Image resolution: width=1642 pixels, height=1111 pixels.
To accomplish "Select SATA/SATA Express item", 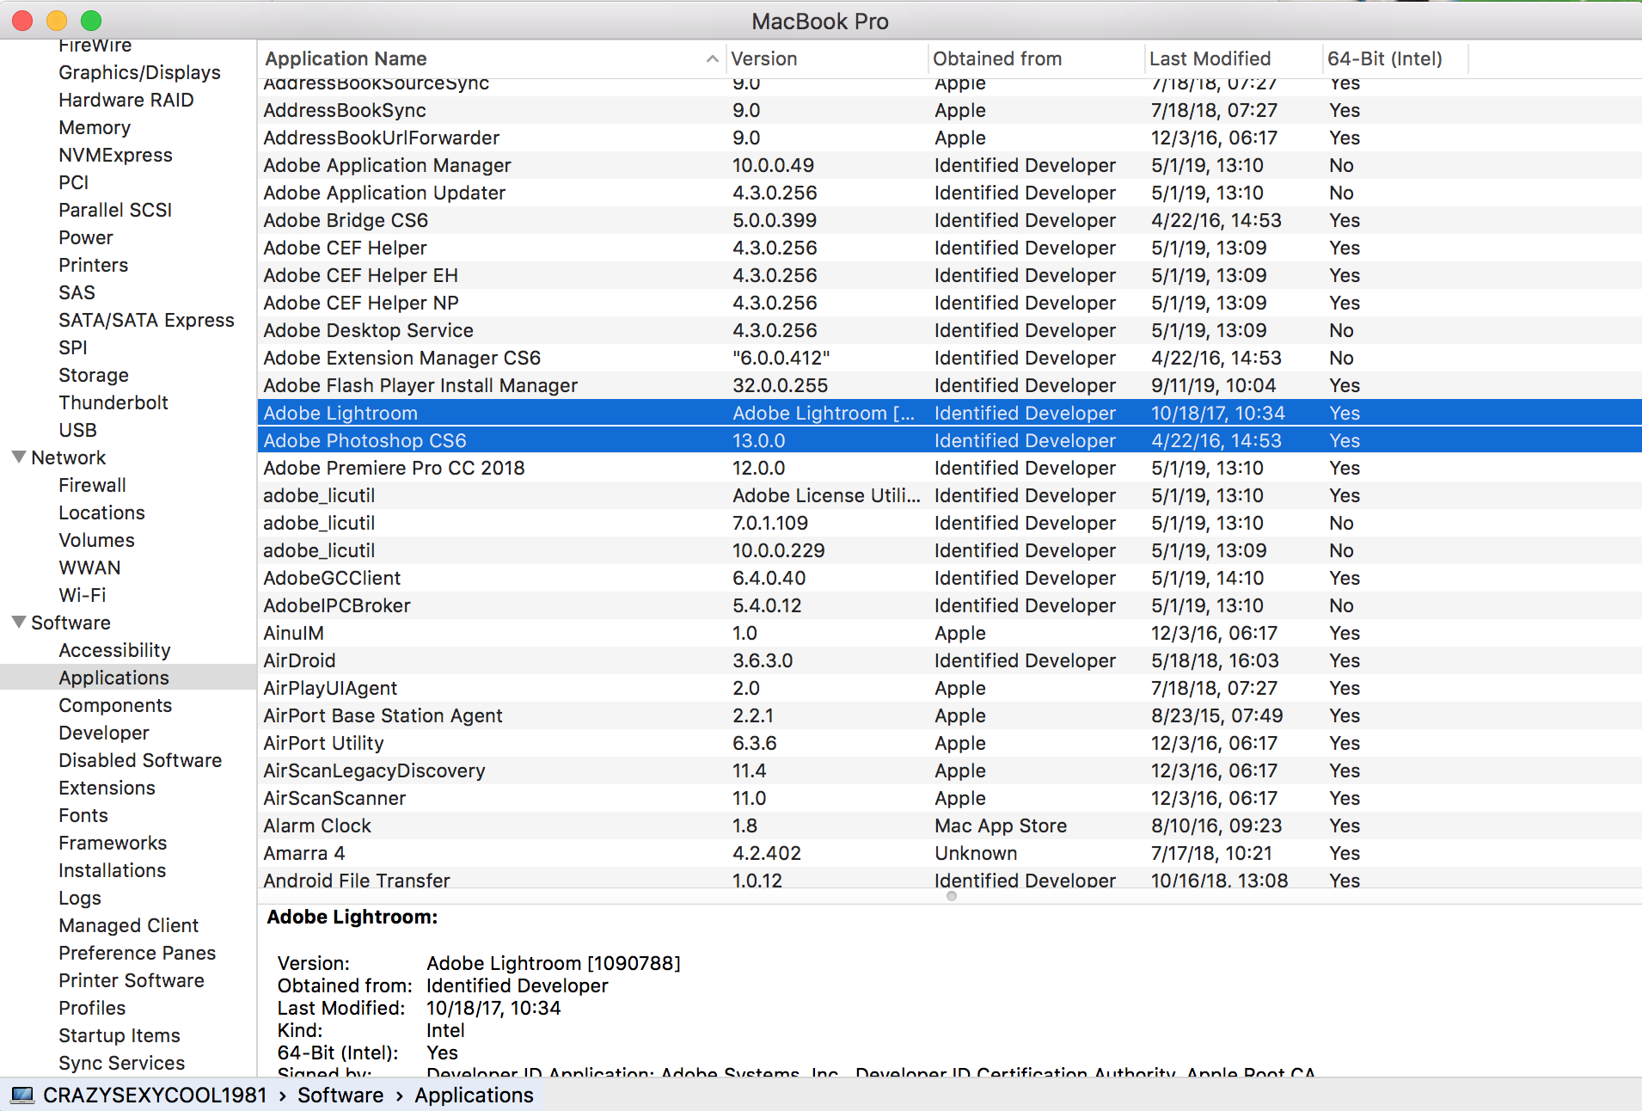I will click(x=146, y=320).
